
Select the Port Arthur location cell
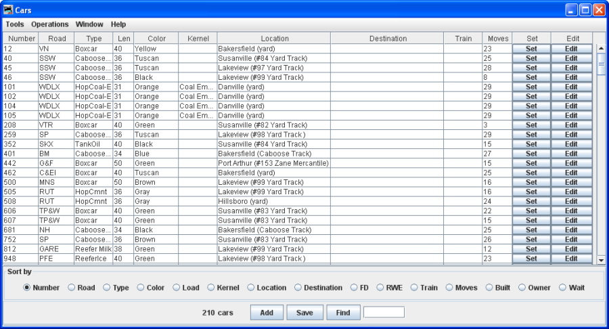click(273, 163)
